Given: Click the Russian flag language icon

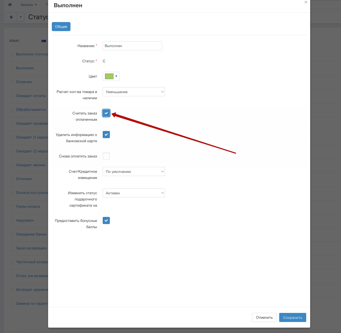Looking at the screenshot, I should tap(44, 41).
